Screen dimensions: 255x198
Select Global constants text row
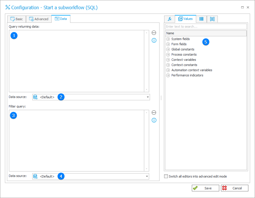coord(183,49)
